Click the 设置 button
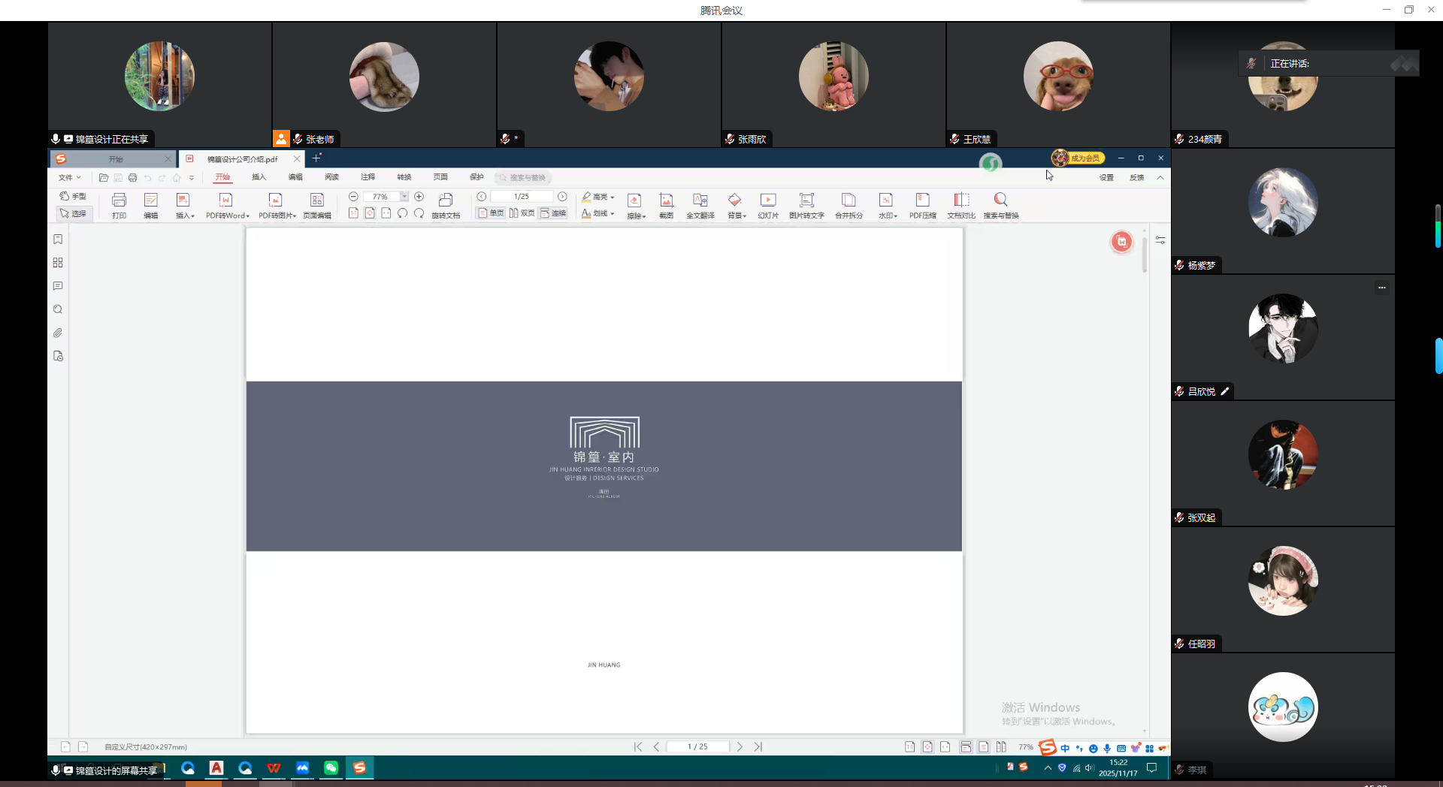 pos(1106,178)
